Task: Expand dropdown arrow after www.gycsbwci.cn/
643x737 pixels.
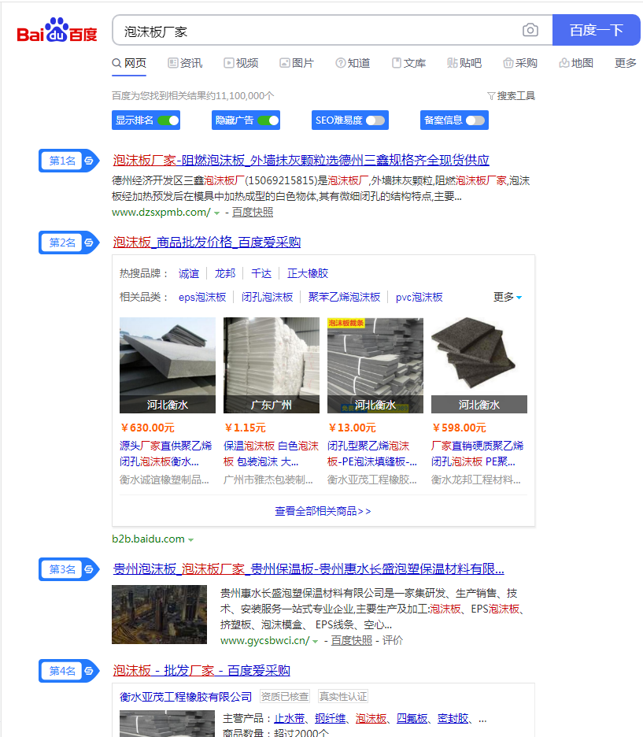Action: 315,641
